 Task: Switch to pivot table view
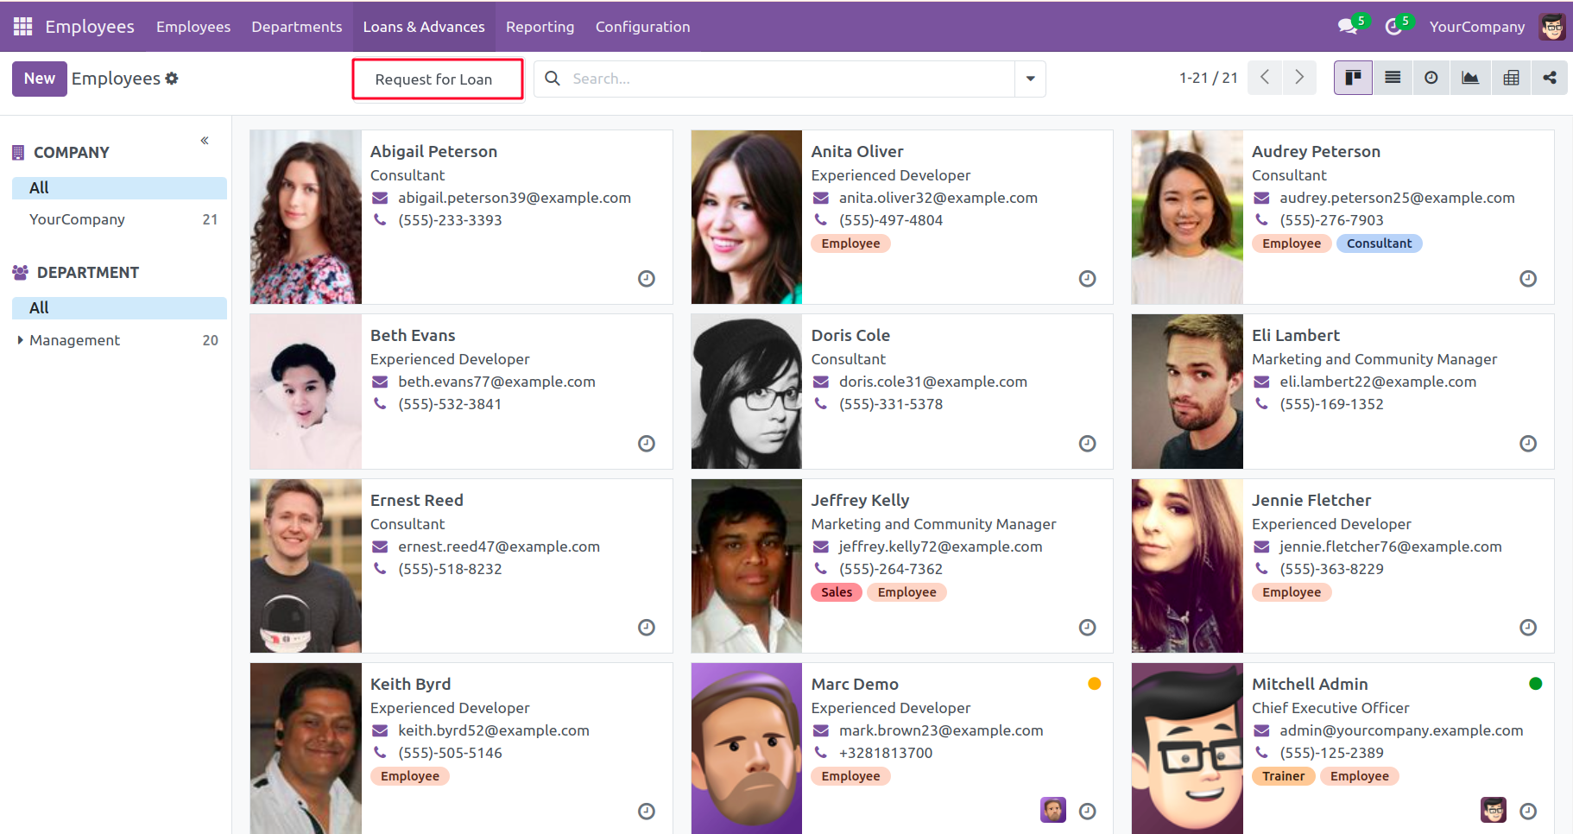pos(1510,78)
